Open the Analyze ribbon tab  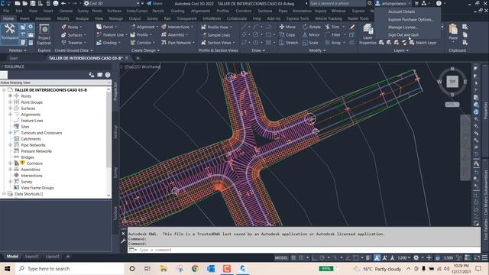(82, 18)
